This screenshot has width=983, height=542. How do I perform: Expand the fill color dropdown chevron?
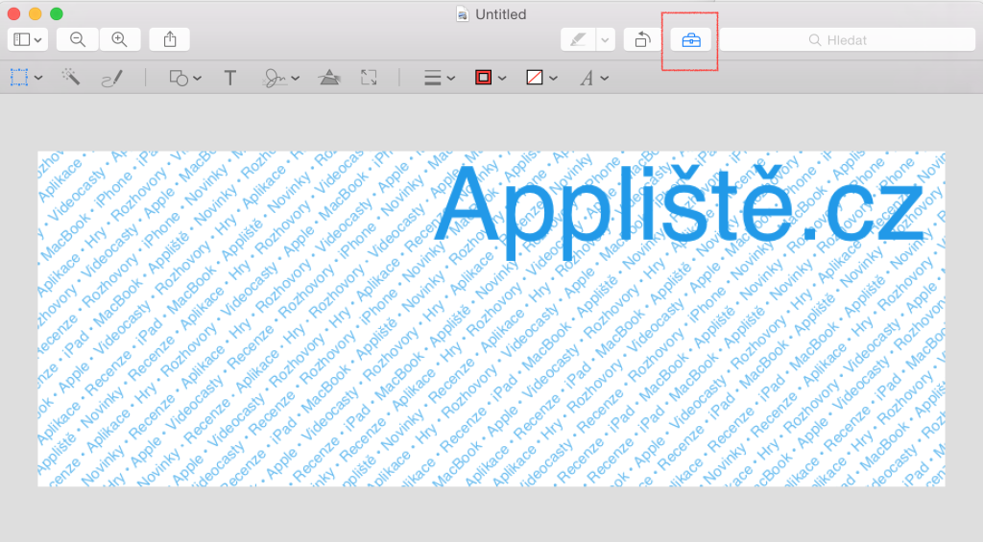553,79
